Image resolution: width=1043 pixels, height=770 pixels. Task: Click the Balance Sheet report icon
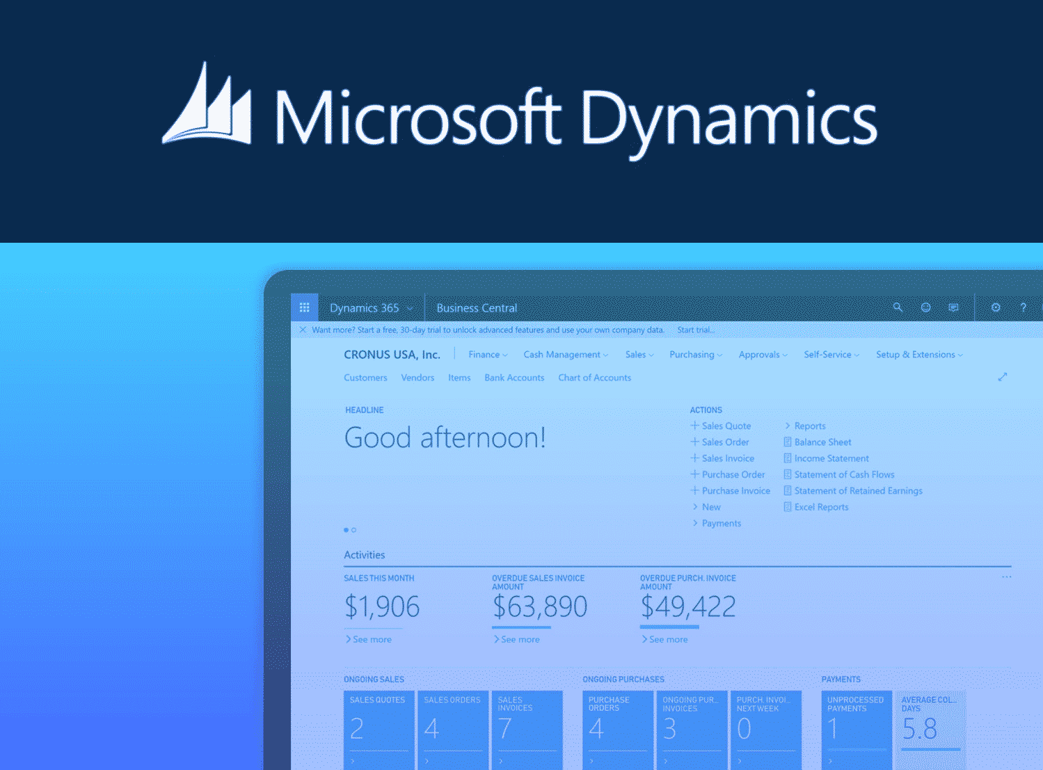point(788,442)
